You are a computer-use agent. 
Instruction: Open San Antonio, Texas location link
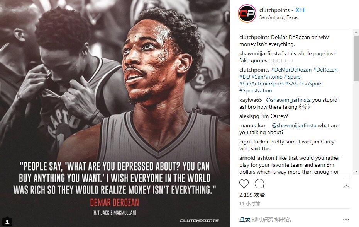pos(279,17)
